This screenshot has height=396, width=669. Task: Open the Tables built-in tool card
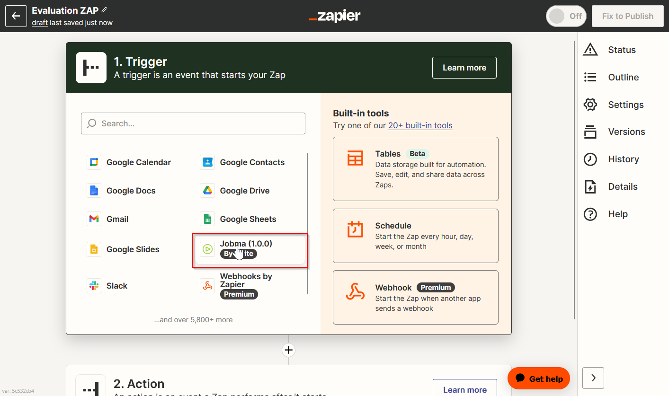tap(415, 169)
